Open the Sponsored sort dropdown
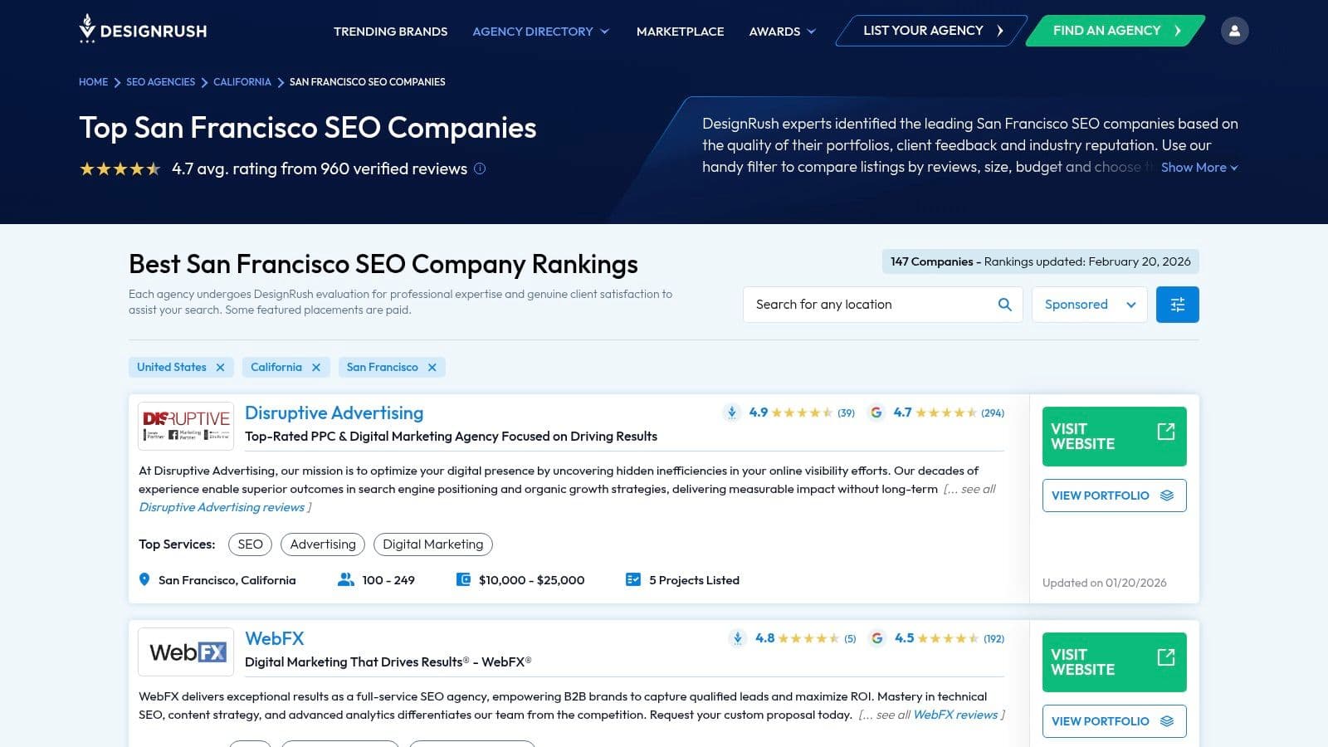 click(x=1090, y=305)
